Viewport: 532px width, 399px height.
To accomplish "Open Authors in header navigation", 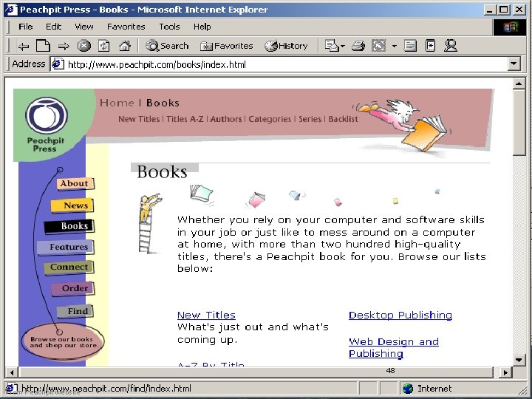I will pos(225,119).
